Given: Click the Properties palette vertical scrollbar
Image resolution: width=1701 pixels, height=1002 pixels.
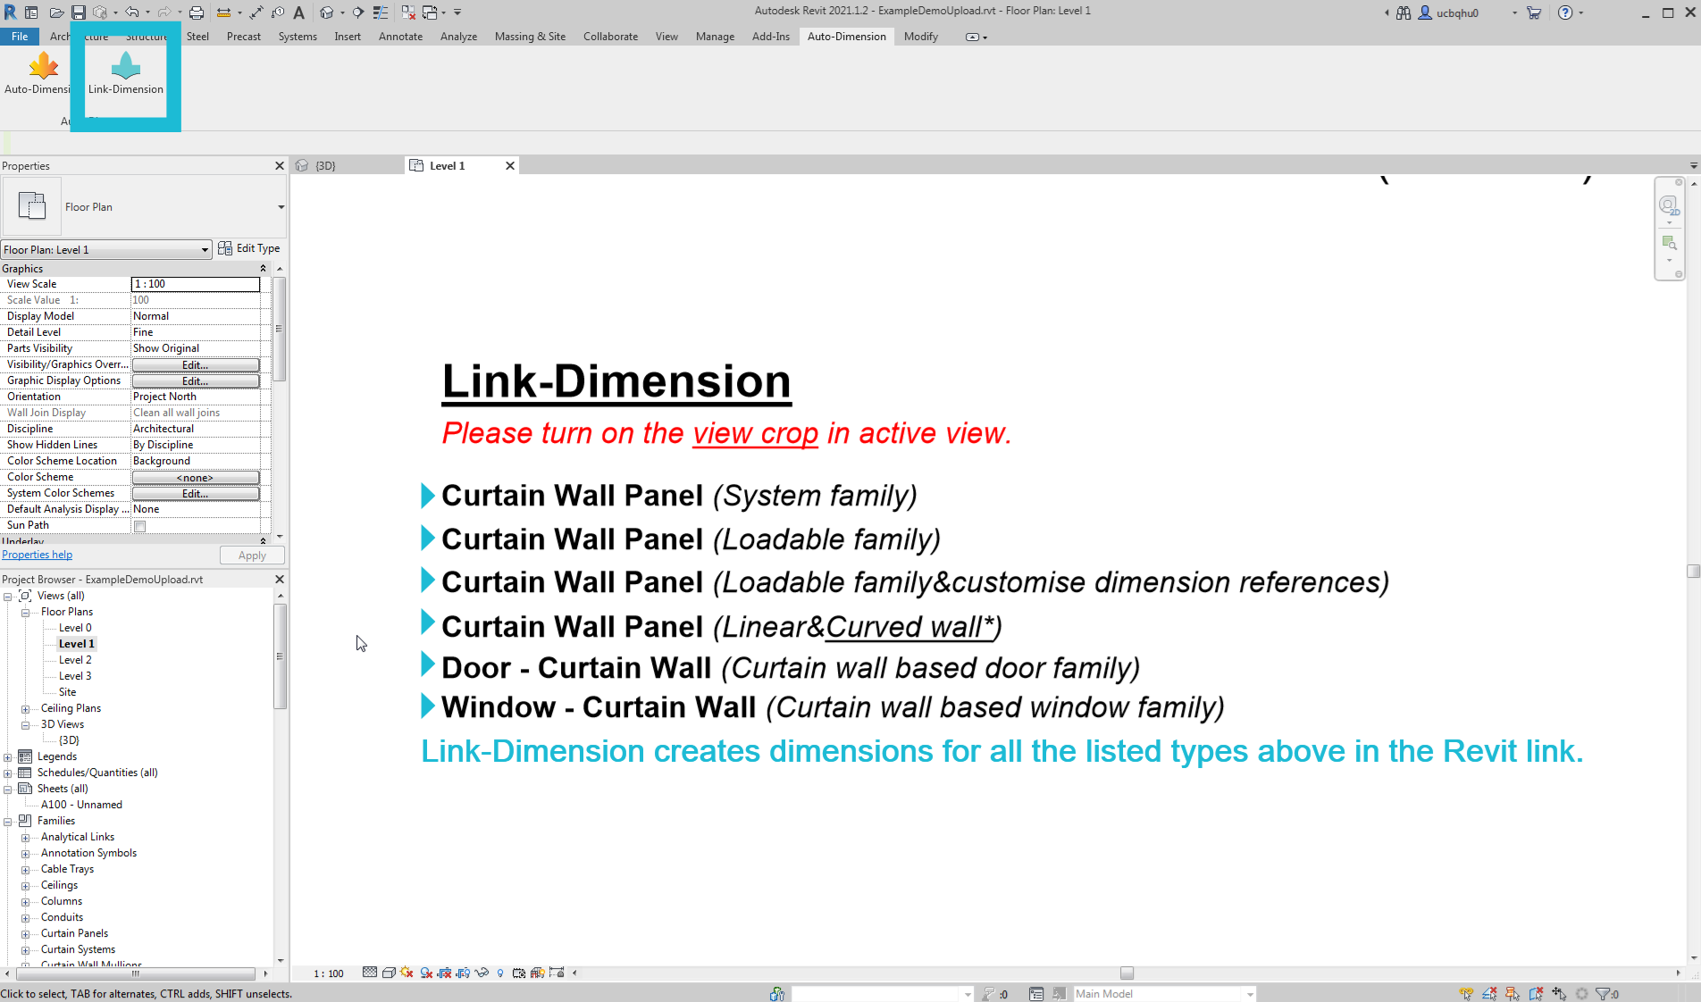Looking at the screenshot, I should (280, 329).
